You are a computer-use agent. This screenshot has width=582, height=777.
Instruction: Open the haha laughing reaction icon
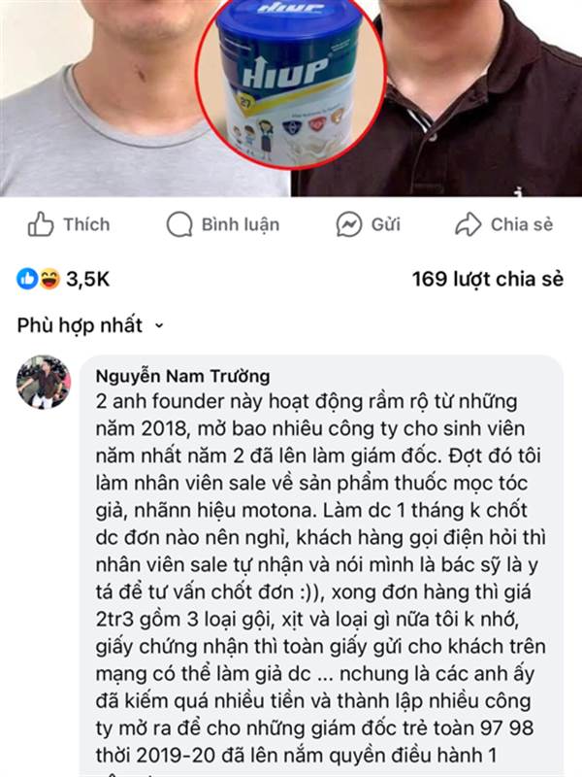49,279
